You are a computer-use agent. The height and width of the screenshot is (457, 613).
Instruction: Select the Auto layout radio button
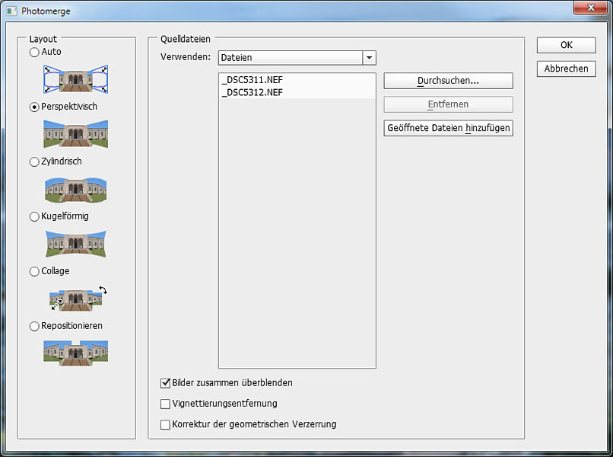(x=34, y=52)
